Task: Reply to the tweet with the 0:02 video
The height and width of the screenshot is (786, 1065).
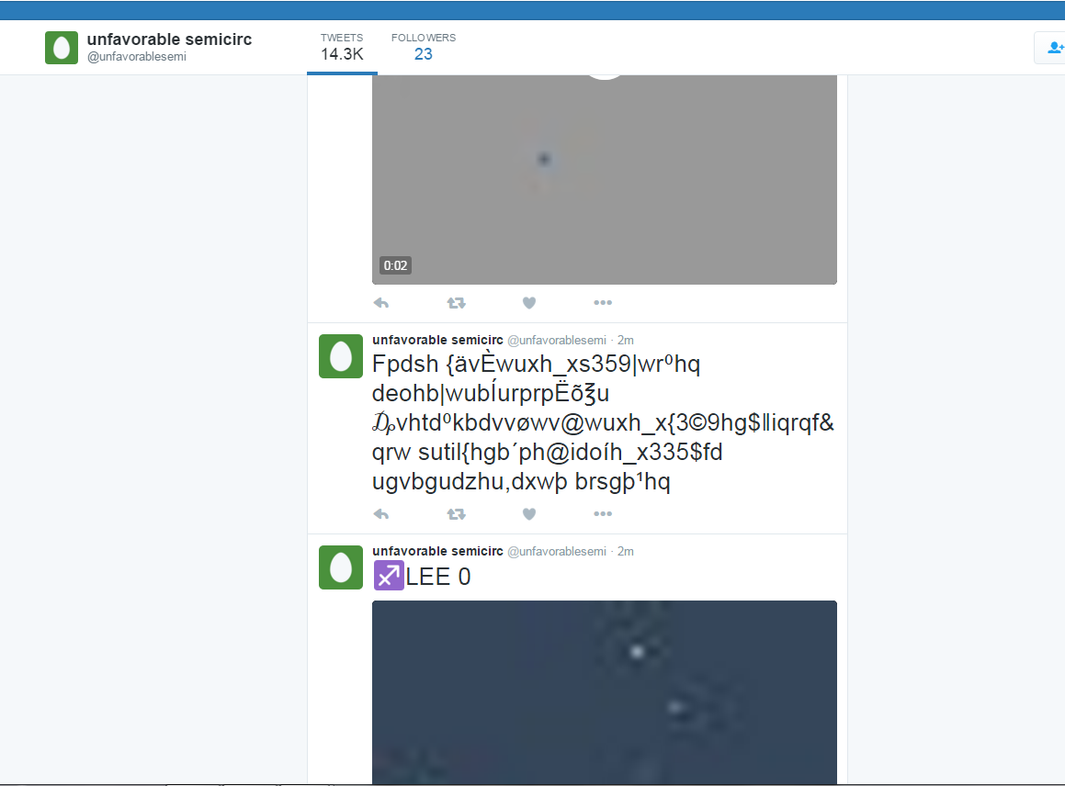Action: pos(381,303)
